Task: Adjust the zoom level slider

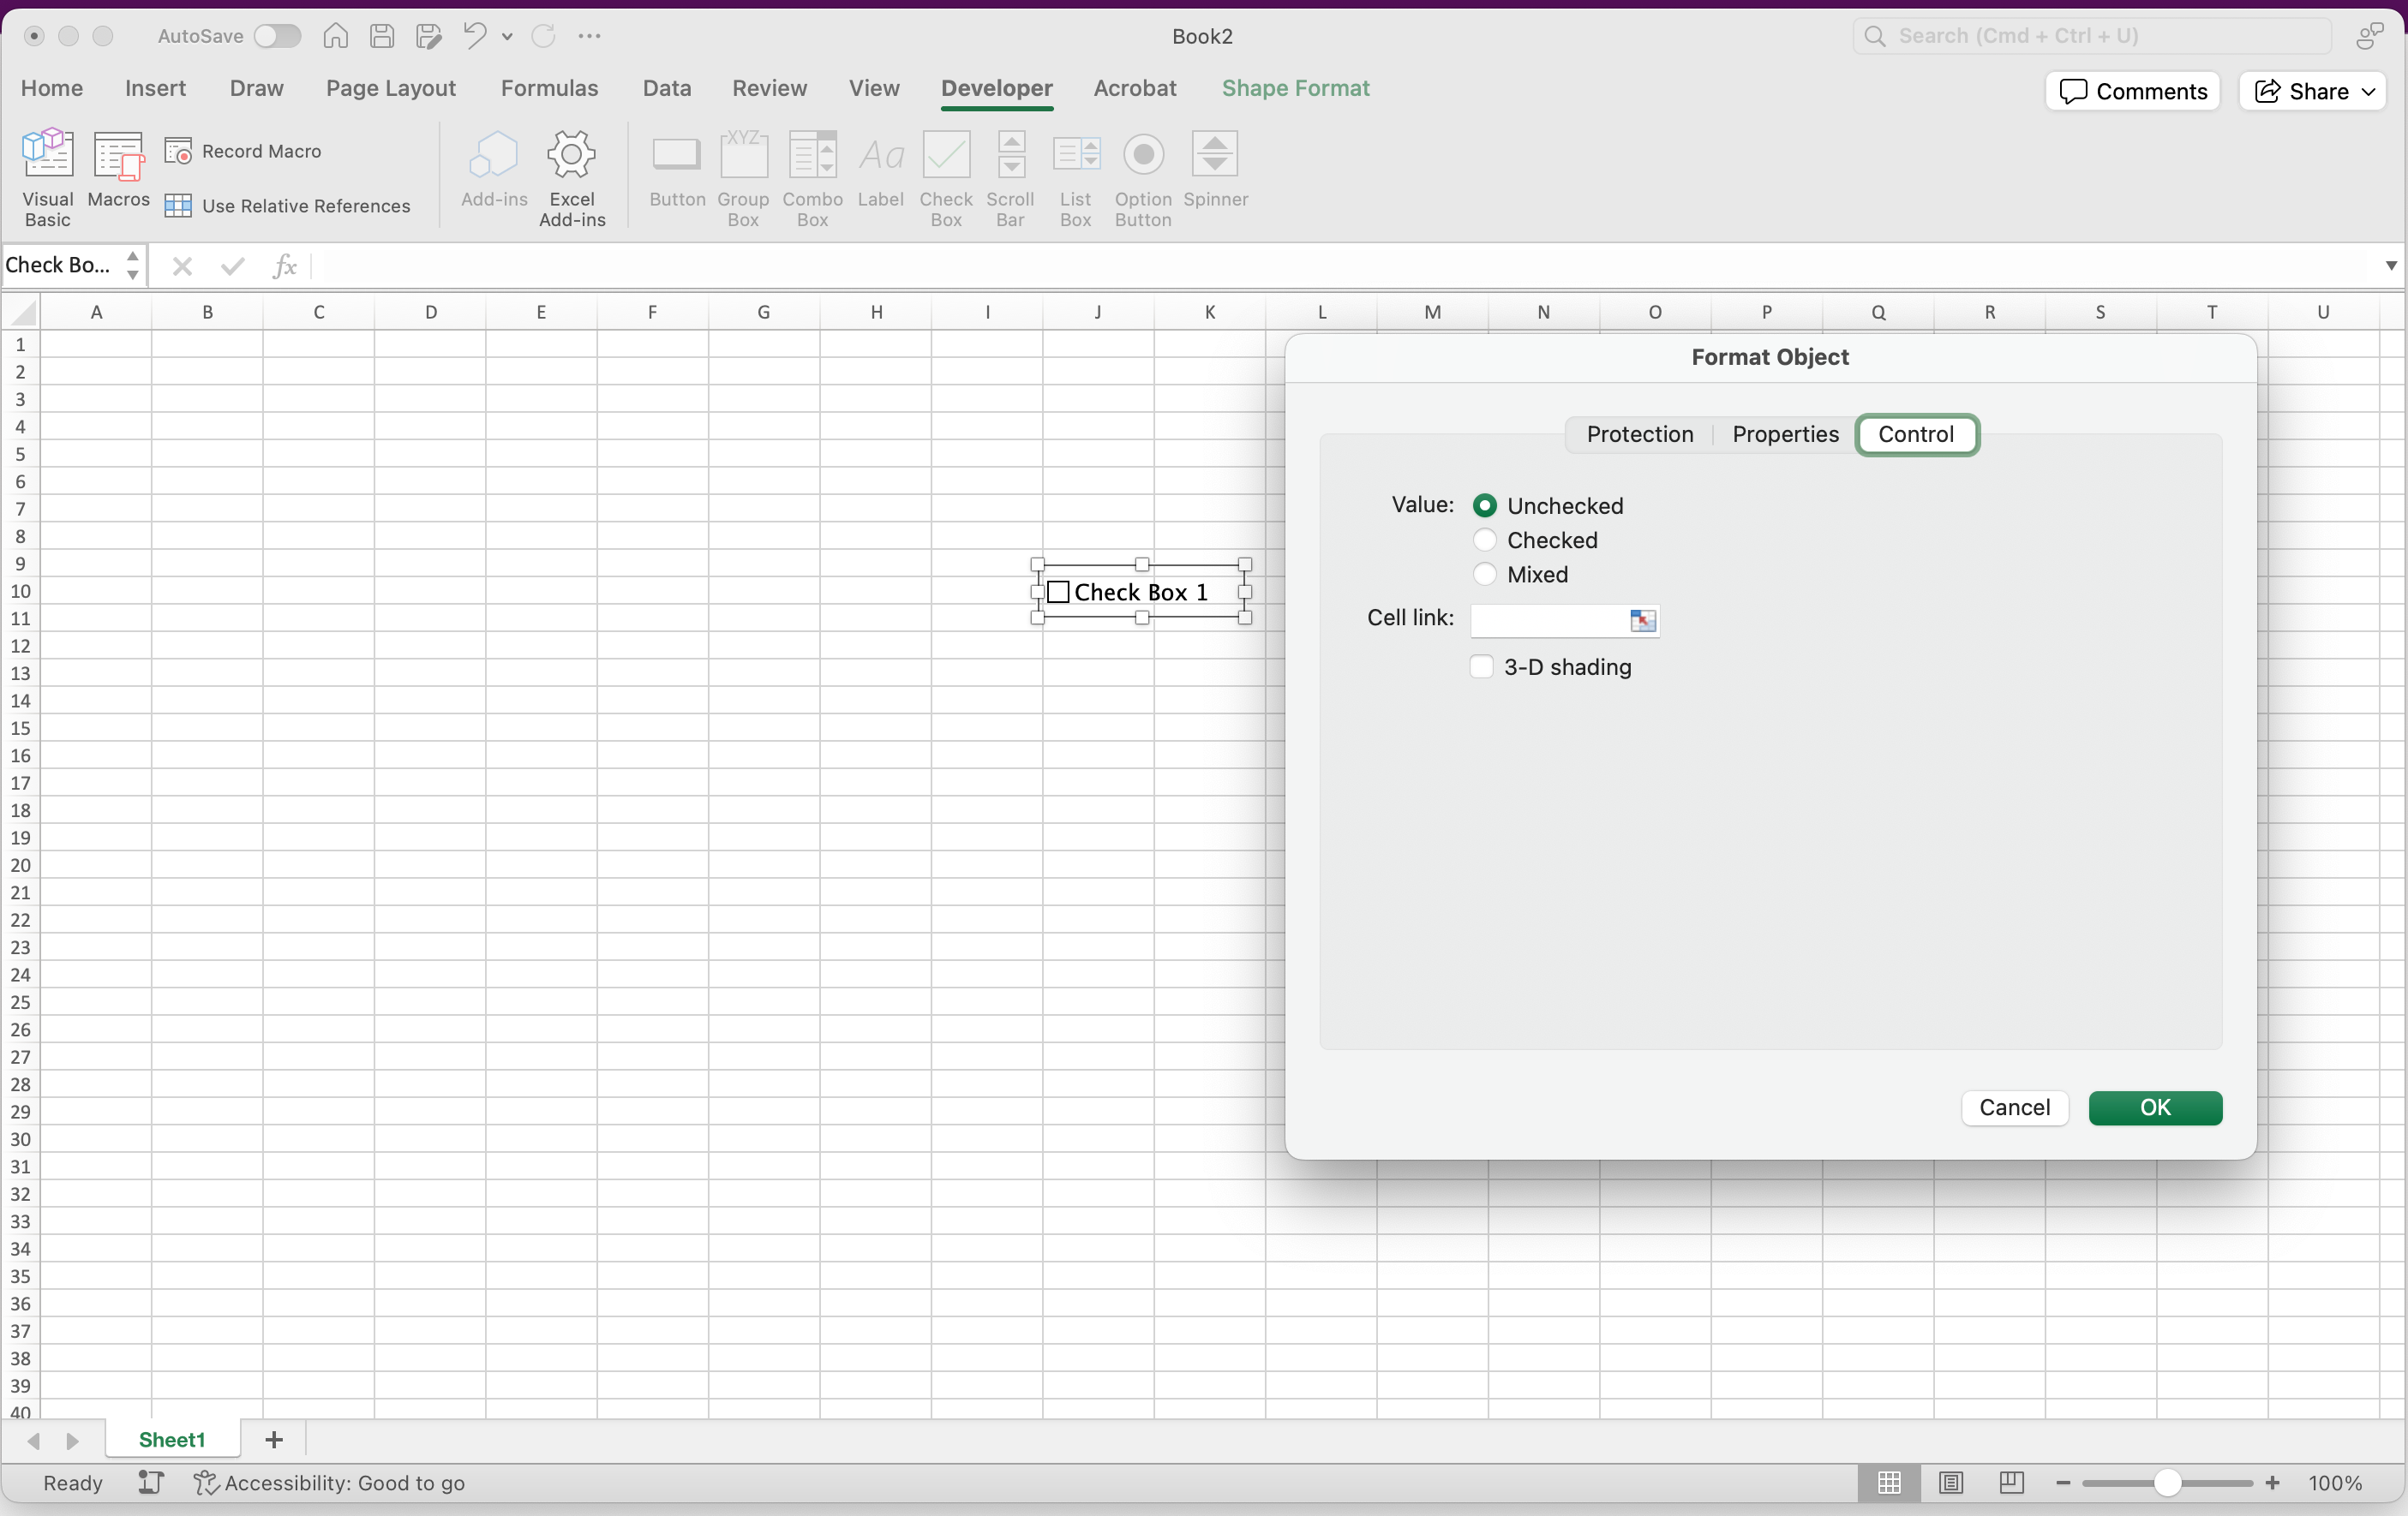Action: pos(2168,1483)
